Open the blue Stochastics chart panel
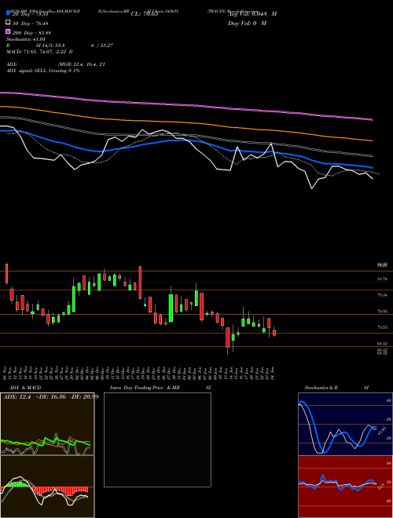The image size is (393, 518). [345, 424]
